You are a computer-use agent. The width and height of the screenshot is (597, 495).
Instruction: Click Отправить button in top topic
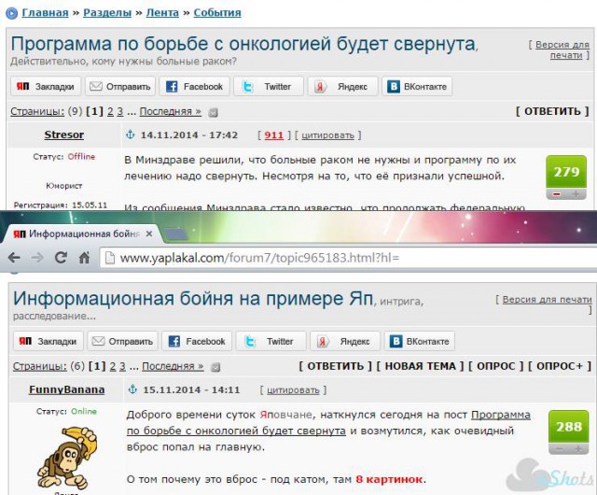pos(120,87)
